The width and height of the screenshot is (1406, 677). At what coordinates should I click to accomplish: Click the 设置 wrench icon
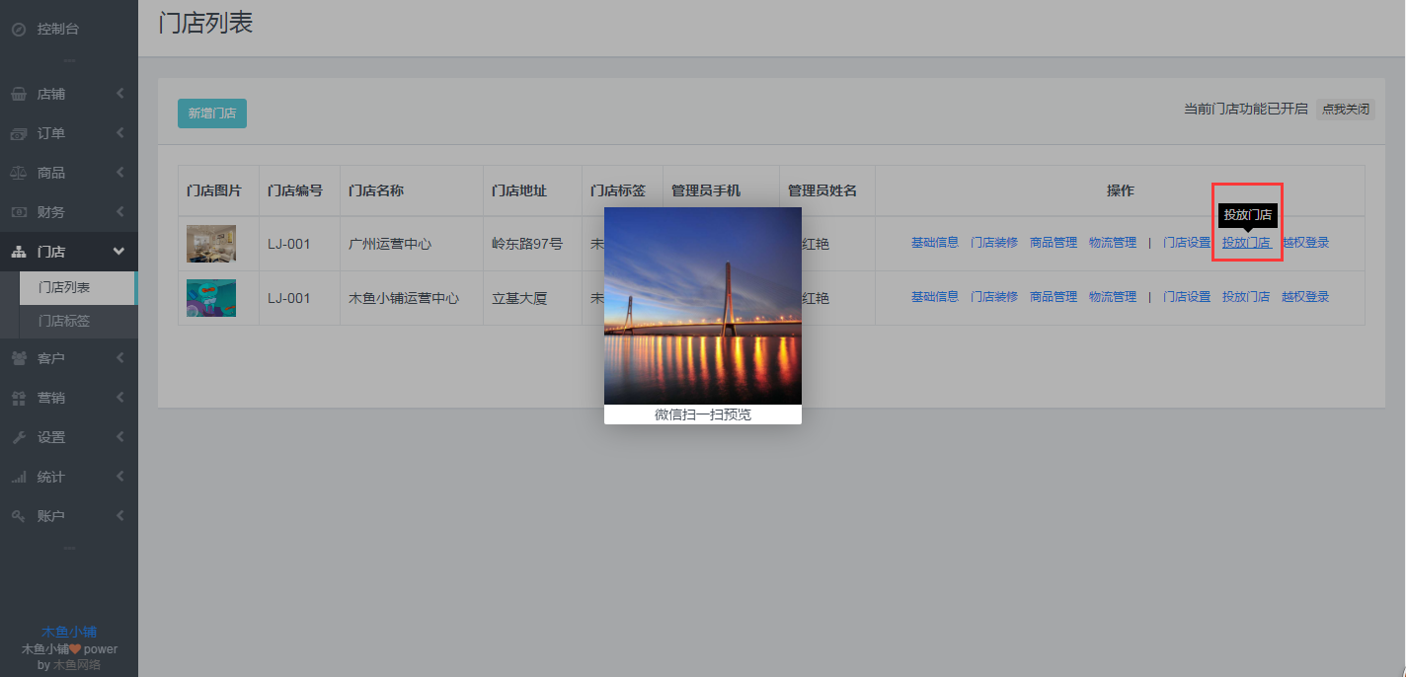pyautogui.click(x=19, y=437)
